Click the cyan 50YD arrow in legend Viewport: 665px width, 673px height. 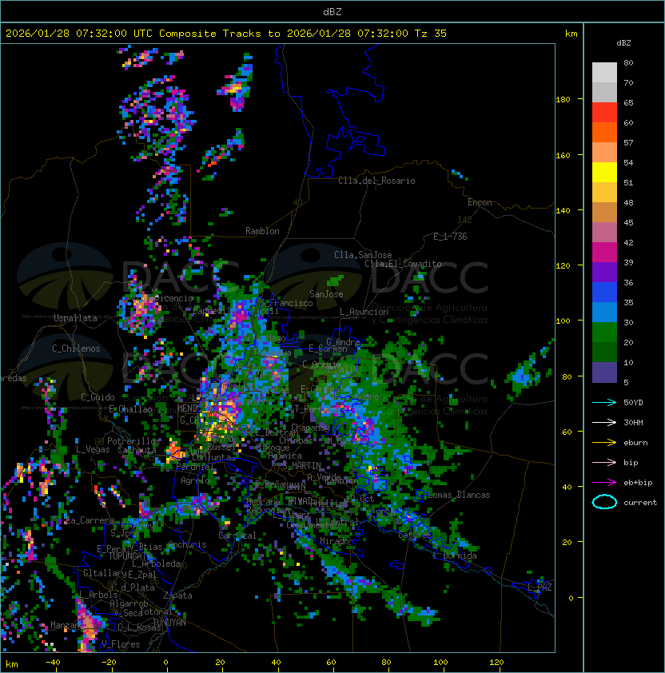pos(604,403)
